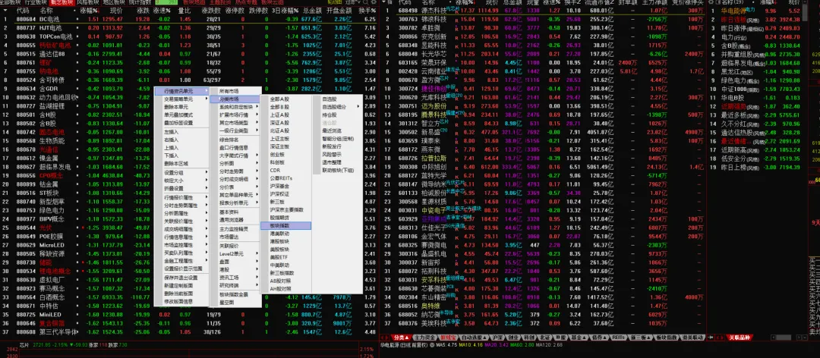Sort by the 总金额 column in the sector table
The width and height of the screenshot is (820, 358).
tap(313, 11)
